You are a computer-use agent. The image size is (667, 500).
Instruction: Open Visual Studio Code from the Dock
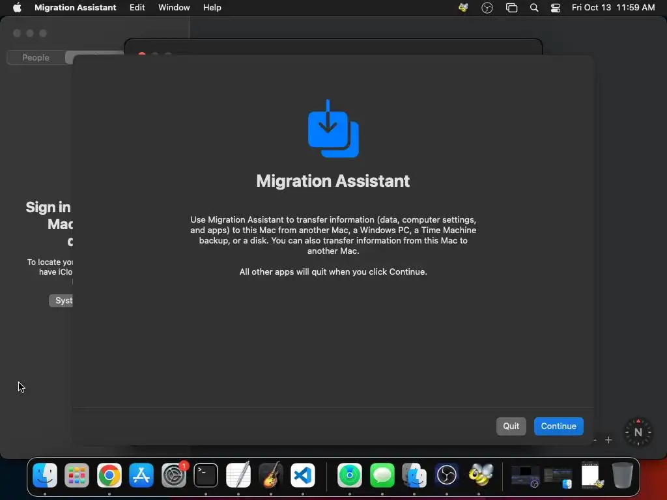coord(303,475)
